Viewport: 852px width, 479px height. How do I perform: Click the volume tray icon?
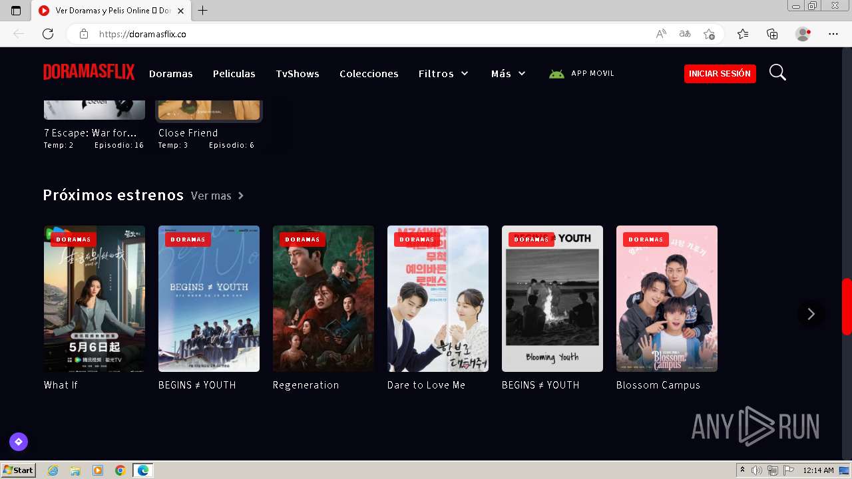[757, 470]
